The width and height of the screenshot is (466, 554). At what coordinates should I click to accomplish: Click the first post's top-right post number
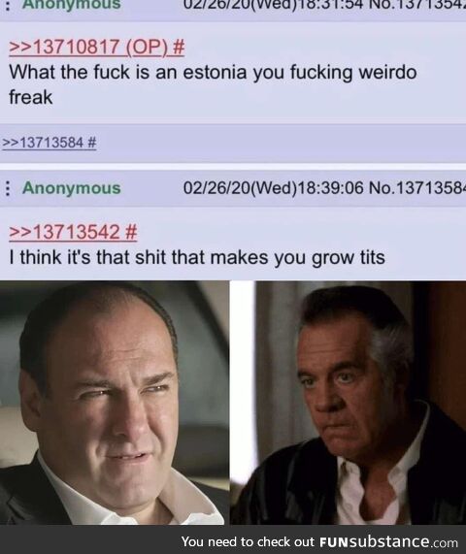pos(417,4)
